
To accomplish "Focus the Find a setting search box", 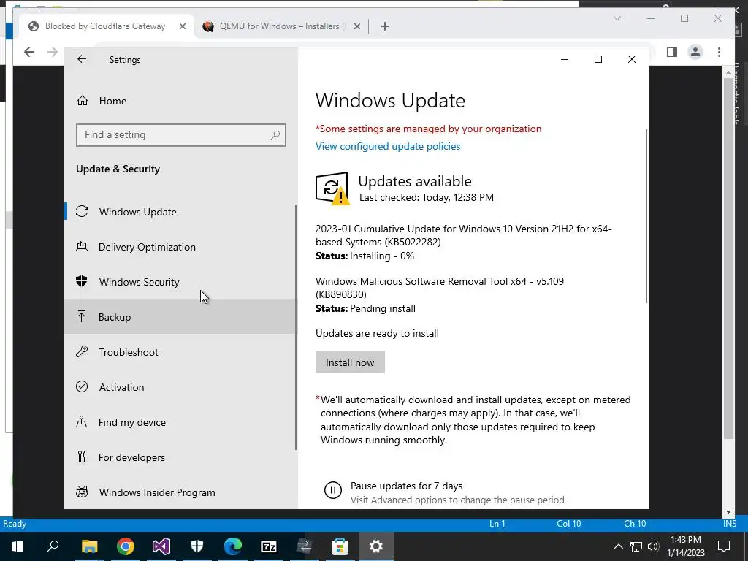I will point(181,135).
